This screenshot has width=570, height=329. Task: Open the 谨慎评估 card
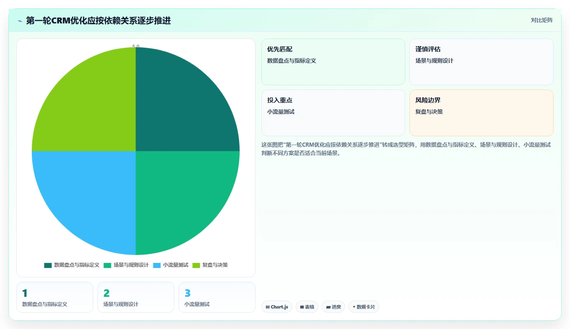[x=481, y=62]
